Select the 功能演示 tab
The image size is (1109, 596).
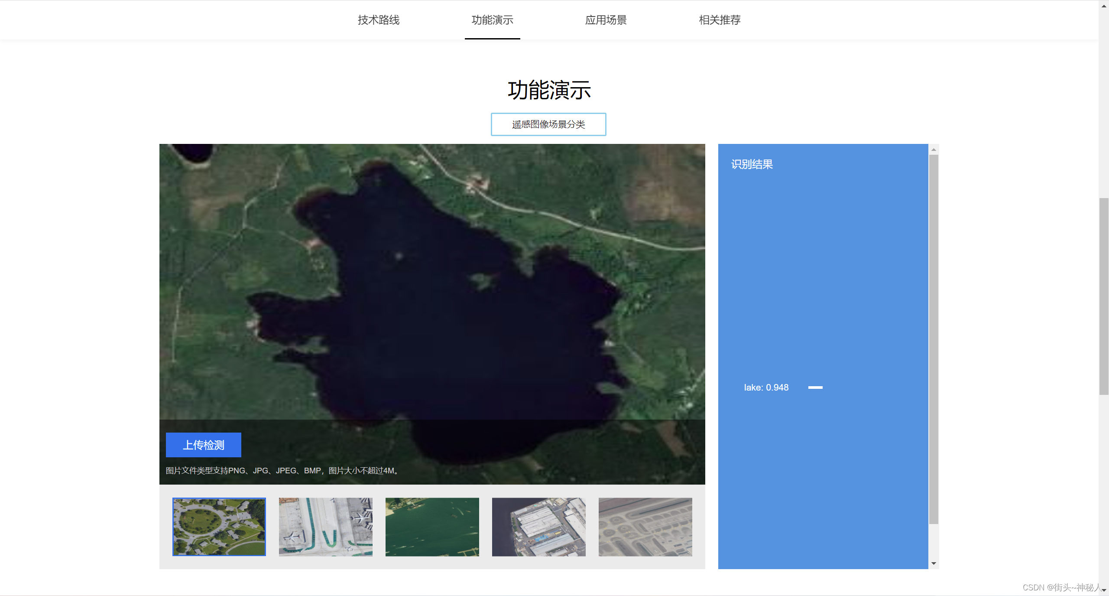point(492,20)
